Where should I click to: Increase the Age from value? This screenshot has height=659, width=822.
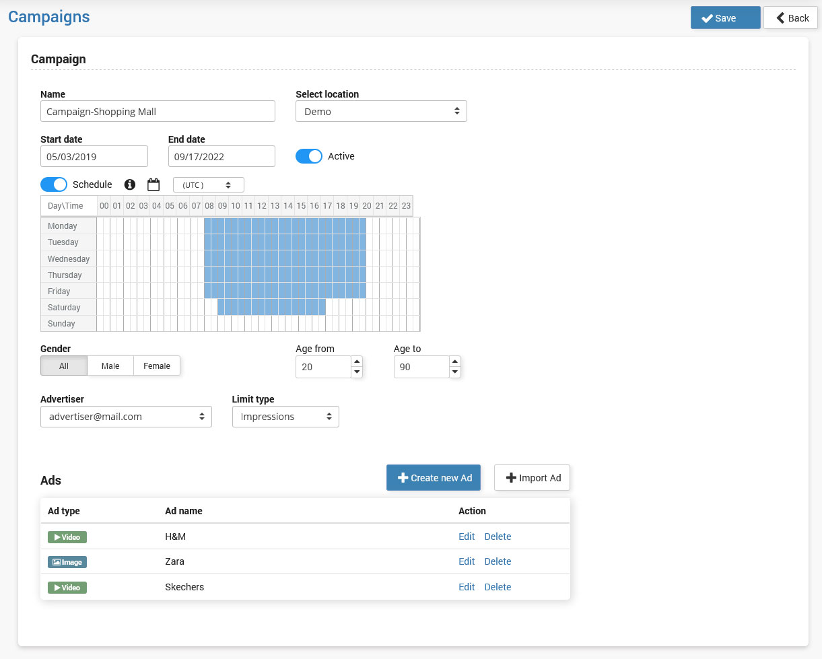point(357,361)
